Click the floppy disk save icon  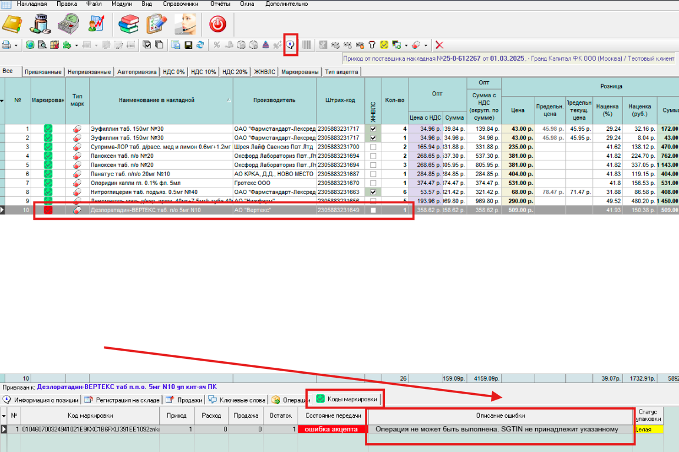[x=189, y=45]
